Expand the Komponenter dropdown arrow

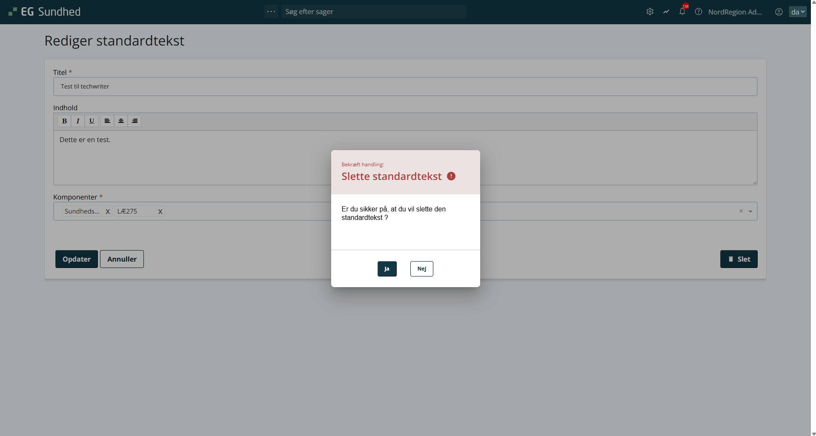(750, 211)
